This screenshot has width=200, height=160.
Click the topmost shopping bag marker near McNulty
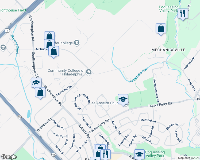(49, 36)
